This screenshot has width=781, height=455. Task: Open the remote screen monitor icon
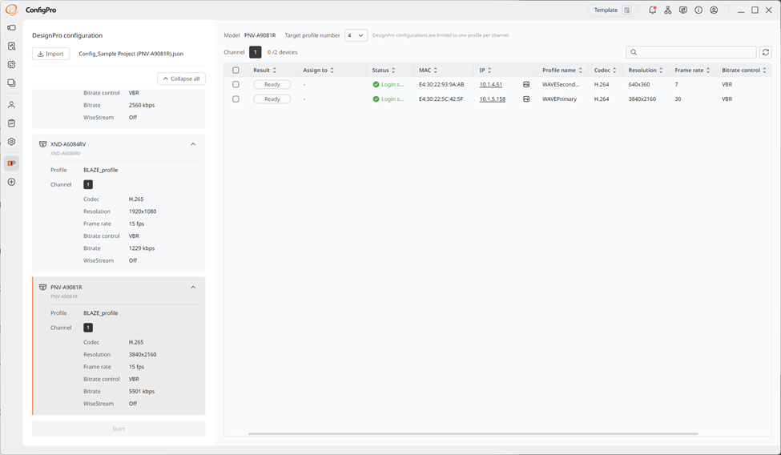pos(683,10)
